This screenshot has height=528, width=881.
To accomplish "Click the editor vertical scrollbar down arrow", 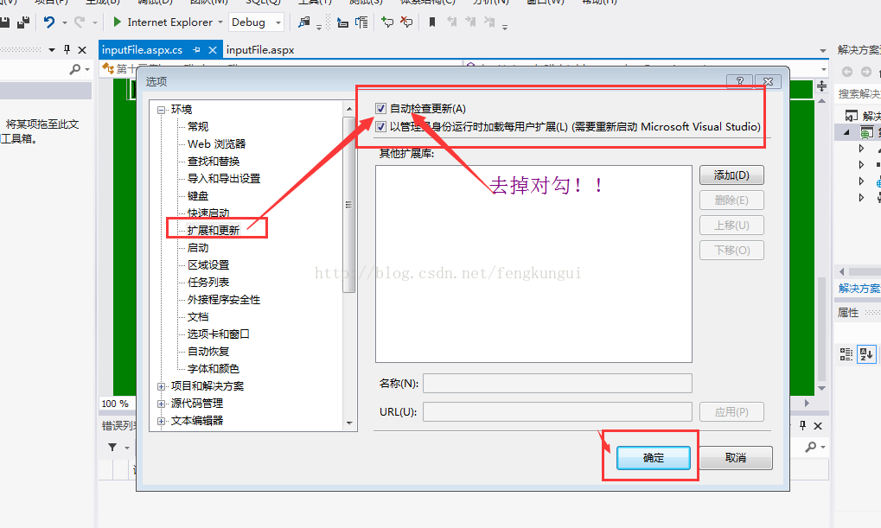I will click(x=821, y=389).
